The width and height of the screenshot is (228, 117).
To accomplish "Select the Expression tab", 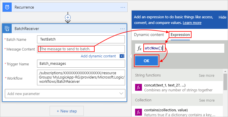I will coord(180,35).
